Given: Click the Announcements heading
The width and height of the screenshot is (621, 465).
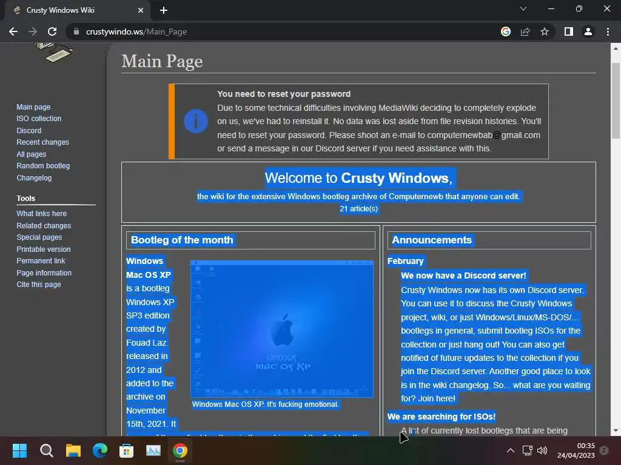Looking at the screenshot, I should (x=432, y=240).
